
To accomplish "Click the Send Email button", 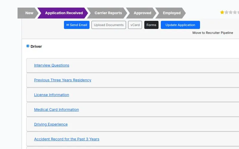I will (77, 25).
